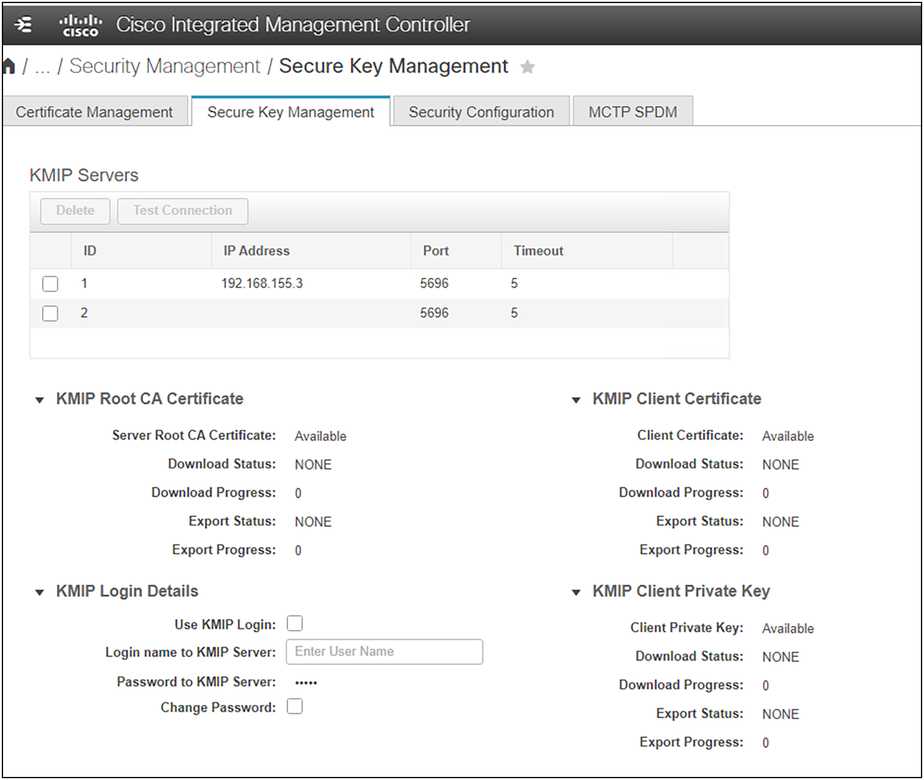The image size is (924, 780).
Task: Switch to MCTP SPDM tab
Action: (633, 112)
